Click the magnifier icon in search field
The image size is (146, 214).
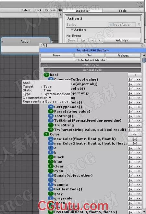click(x=43, y=45)
